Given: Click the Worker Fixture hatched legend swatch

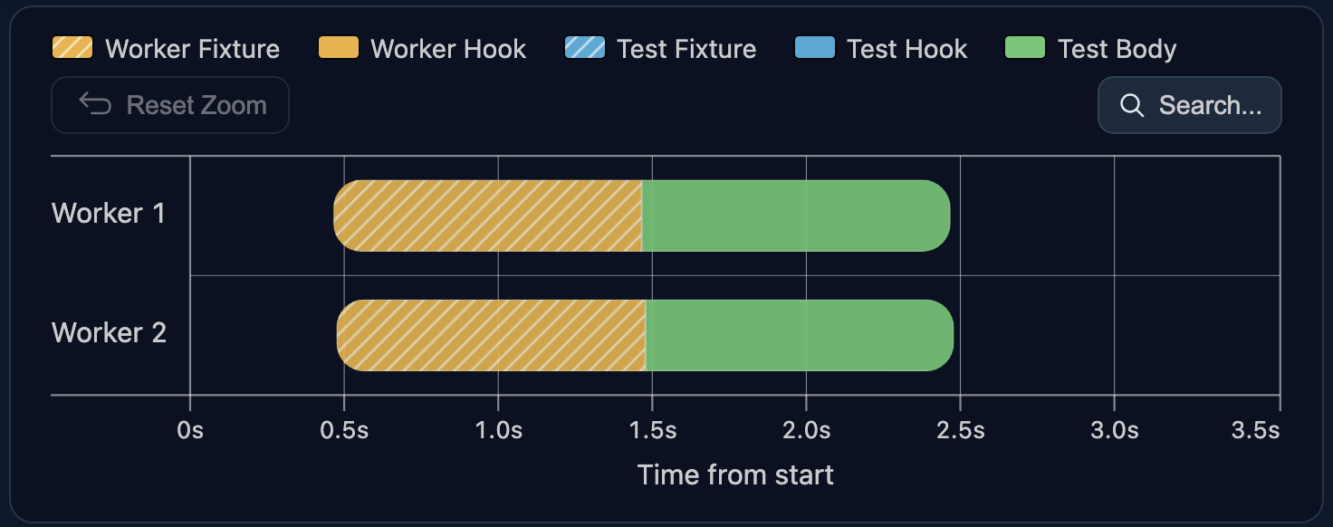Looking at the screenshot, I should 72,48.
